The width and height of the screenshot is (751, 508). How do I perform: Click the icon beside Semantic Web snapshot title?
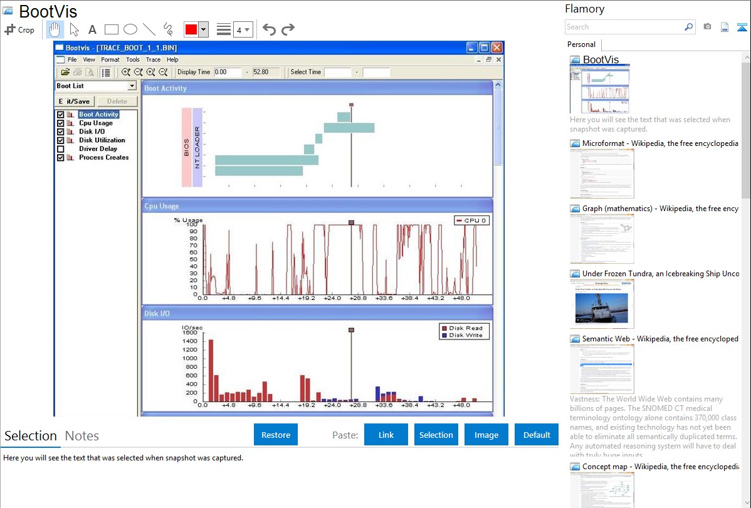575,339
